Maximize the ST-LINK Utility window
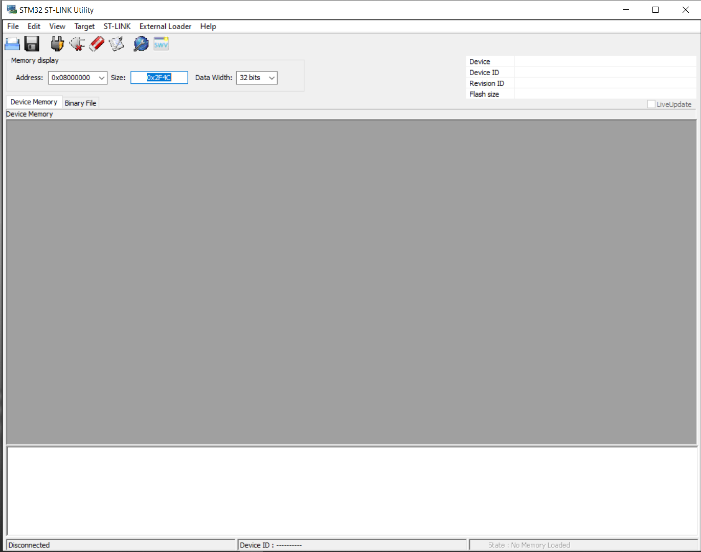This screenshot has width=701, height=552. (x=655, y=10)
